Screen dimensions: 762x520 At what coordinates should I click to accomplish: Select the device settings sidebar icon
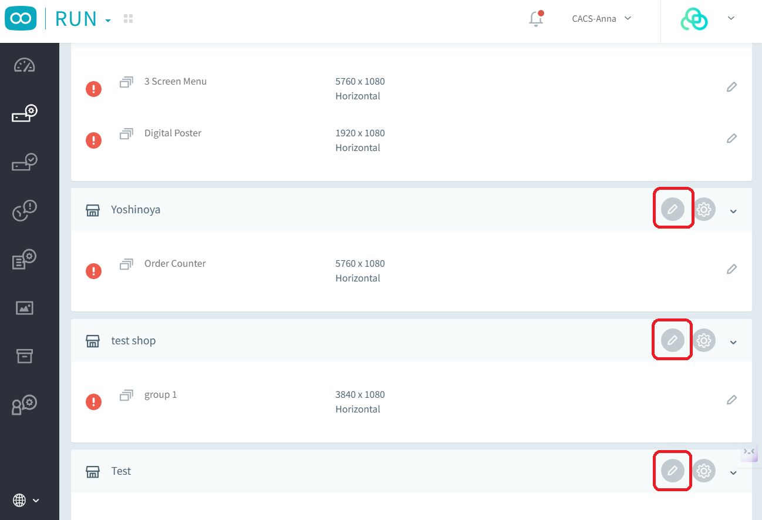25,113
